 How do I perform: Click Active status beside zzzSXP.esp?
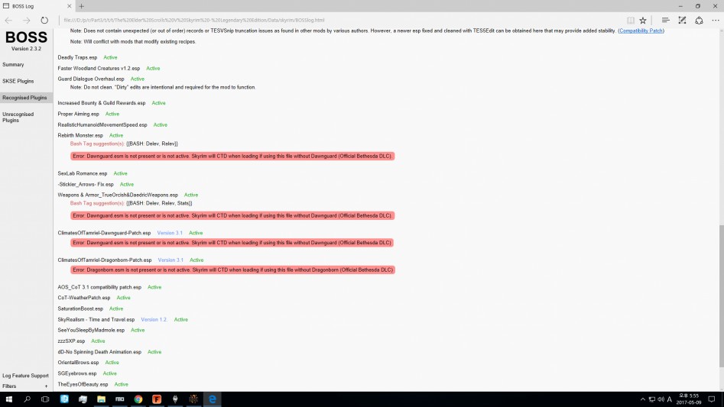tap(98, 341)
